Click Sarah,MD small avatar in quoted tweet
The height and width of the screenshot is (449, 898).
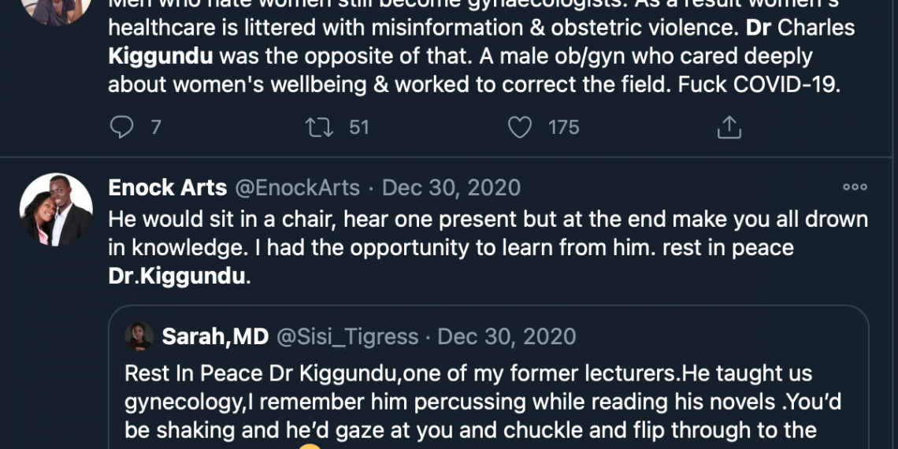point(139,336)
